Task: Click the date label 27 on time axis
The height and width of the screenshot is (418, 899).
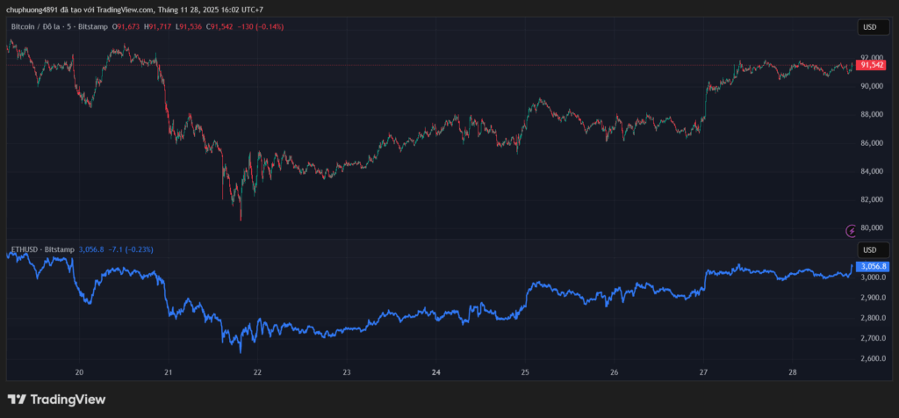Action: [703, 371]
